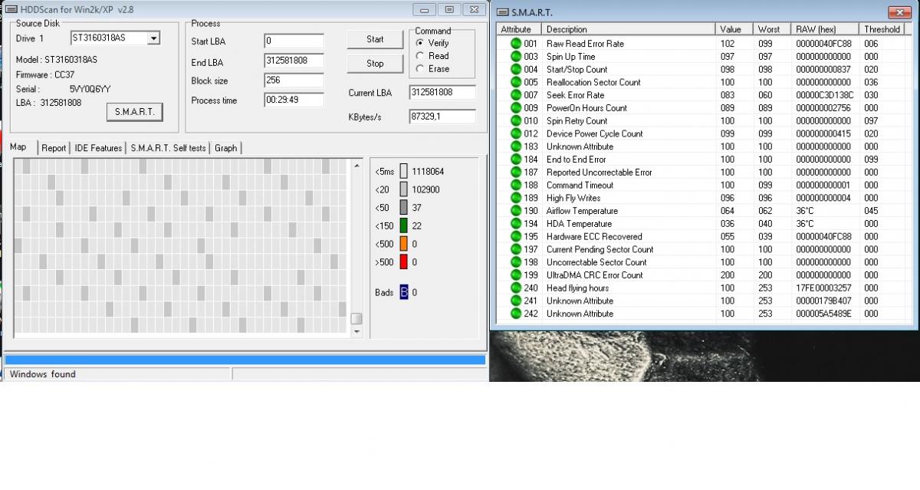Screen dimensions: 920x490
Task: Click the Description column header
Action: point(629,29)
